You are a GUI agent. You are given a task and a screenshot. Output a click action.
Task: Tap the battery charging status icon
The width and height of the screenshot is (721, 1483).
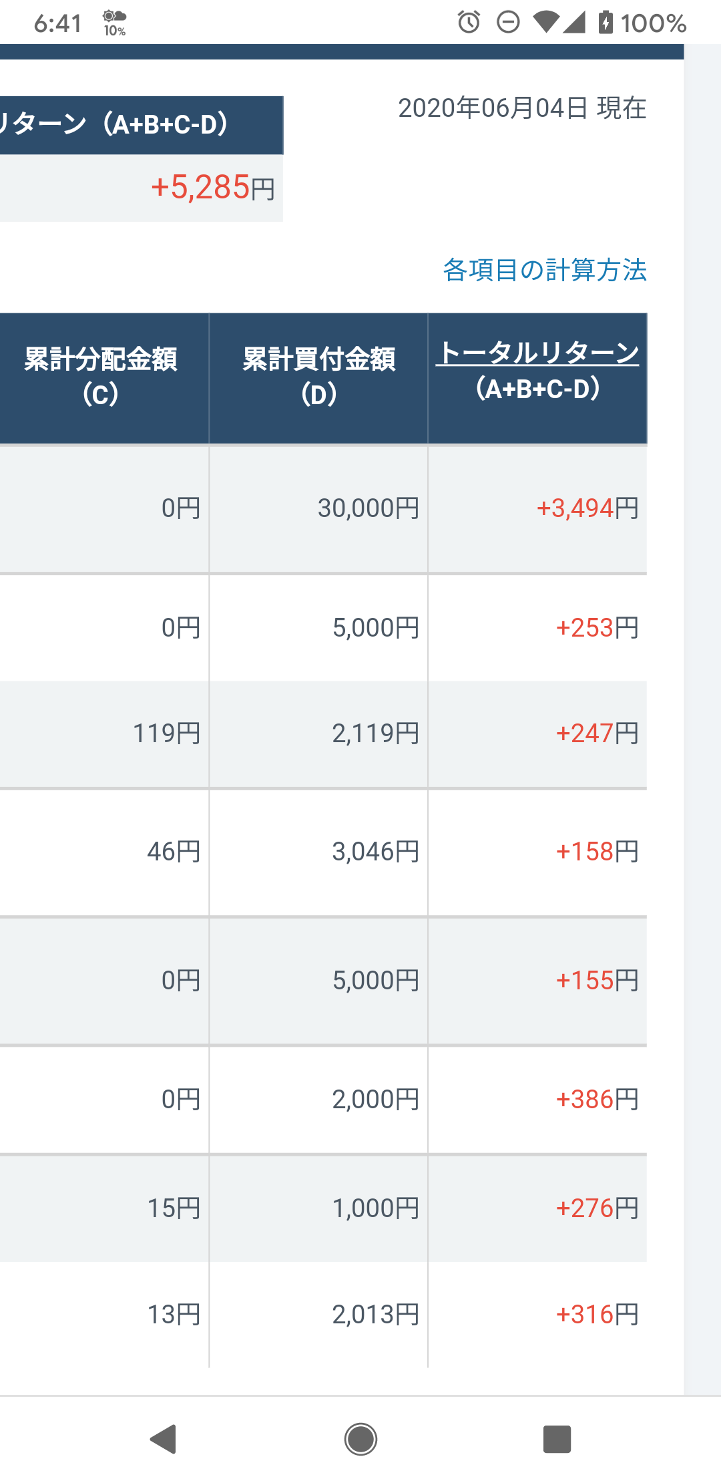[605, 22]
